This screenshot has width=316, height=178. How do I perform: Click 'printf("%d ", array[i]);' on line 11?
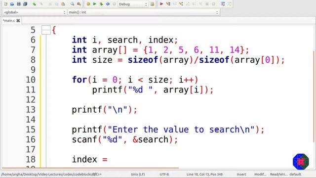coord(153,90)
